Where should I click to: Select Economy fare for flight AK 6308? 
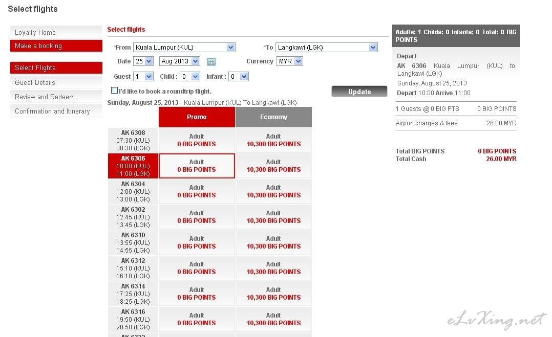273,140
